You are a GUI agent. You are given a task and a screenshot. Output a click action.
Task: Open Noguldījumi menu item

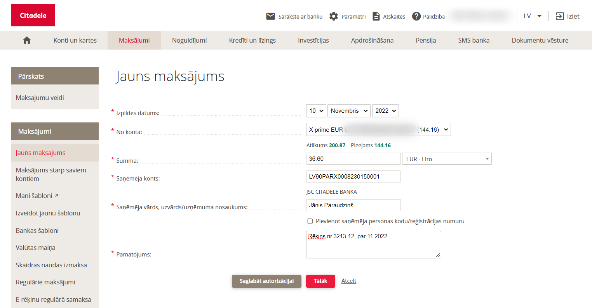pos(190,40)
